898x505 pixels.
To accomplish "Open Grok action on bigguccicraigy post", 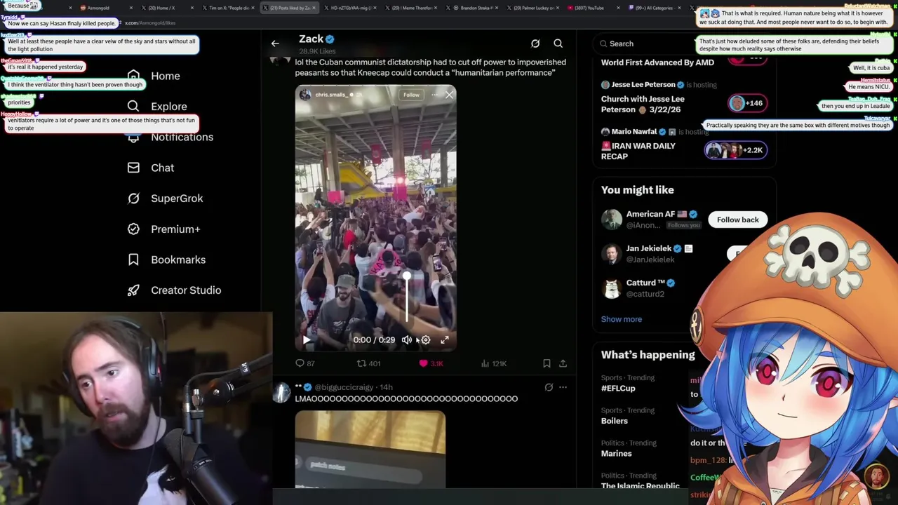I will pos(549,387).
